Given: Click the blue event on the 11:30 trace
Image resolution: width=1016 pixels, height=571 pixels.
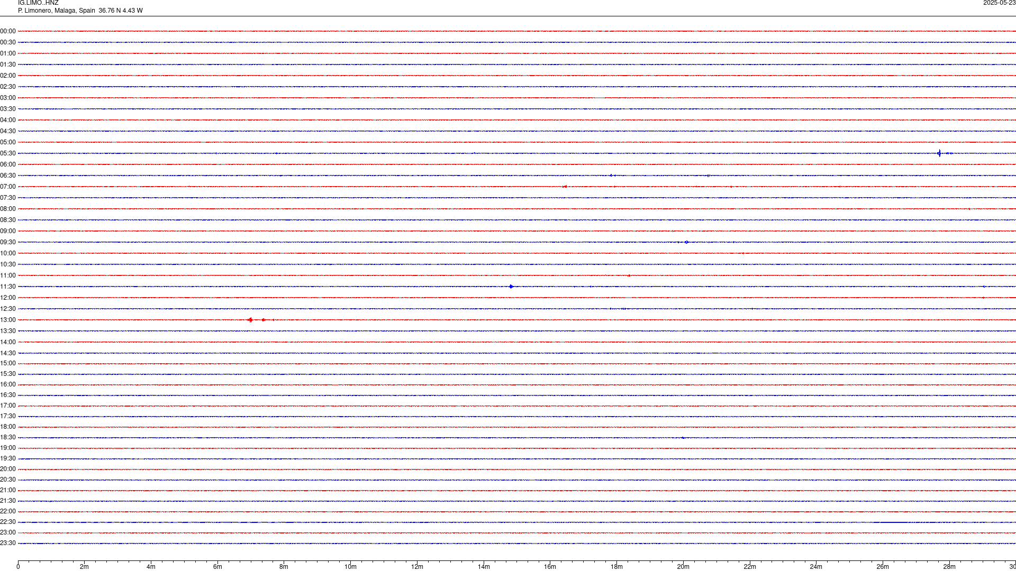Looking at the screenshot, I should tap(511, 287).
